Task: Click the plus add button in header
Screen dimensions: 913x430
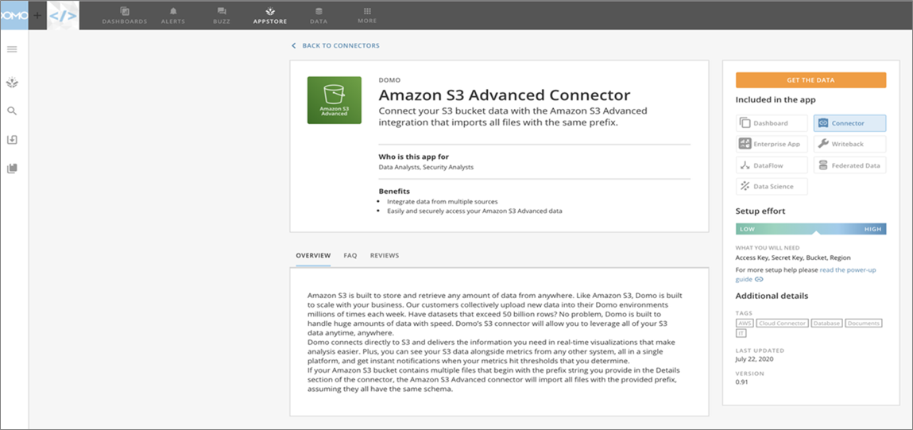Action: coord(37,16)
